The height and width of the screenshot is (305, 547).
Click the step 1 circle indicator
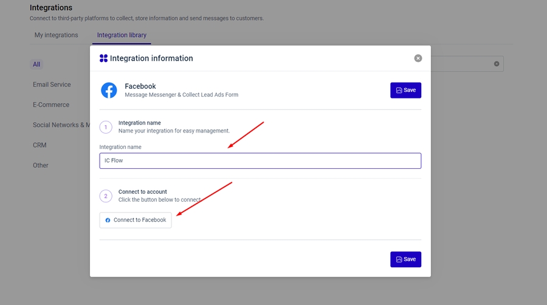106,127
